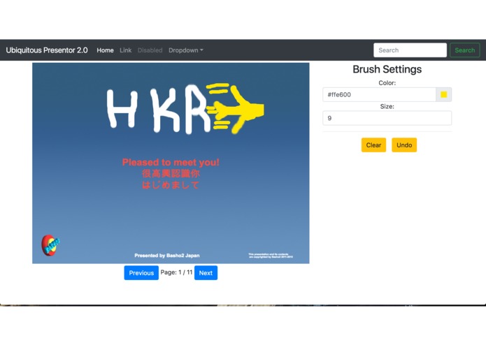This screenshot has width=486, height=345.
Task: Undo the last brush stroke
Action: click(x=404, y=145)
